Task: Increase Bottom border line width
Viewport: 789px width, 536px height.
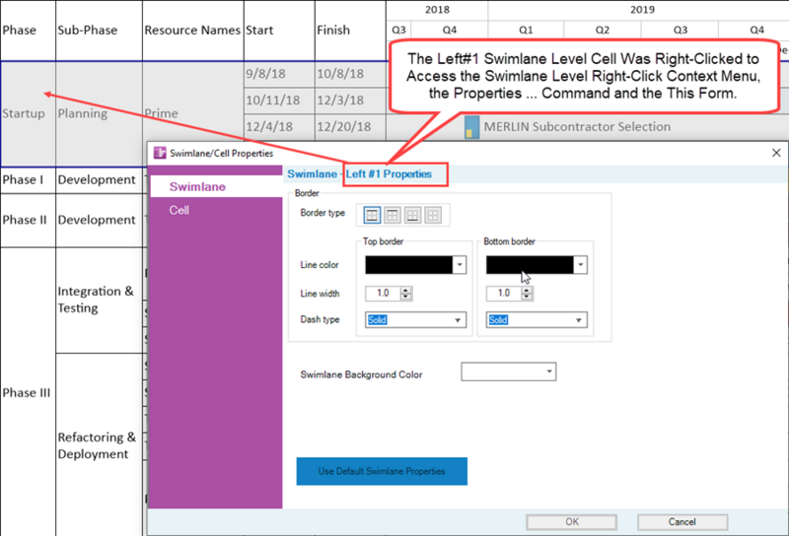Action: point(527,290)
